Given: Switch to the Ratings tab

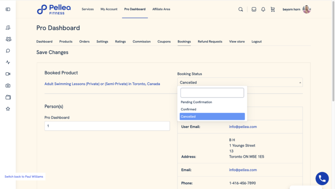Looking at the screenshot, I should 120,42.
